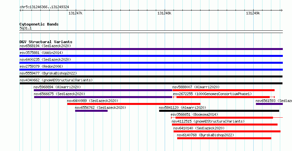Click the nsv6400989 red variant bar
292x151 pixels.
pyautogui.click(x=134, y=104)
